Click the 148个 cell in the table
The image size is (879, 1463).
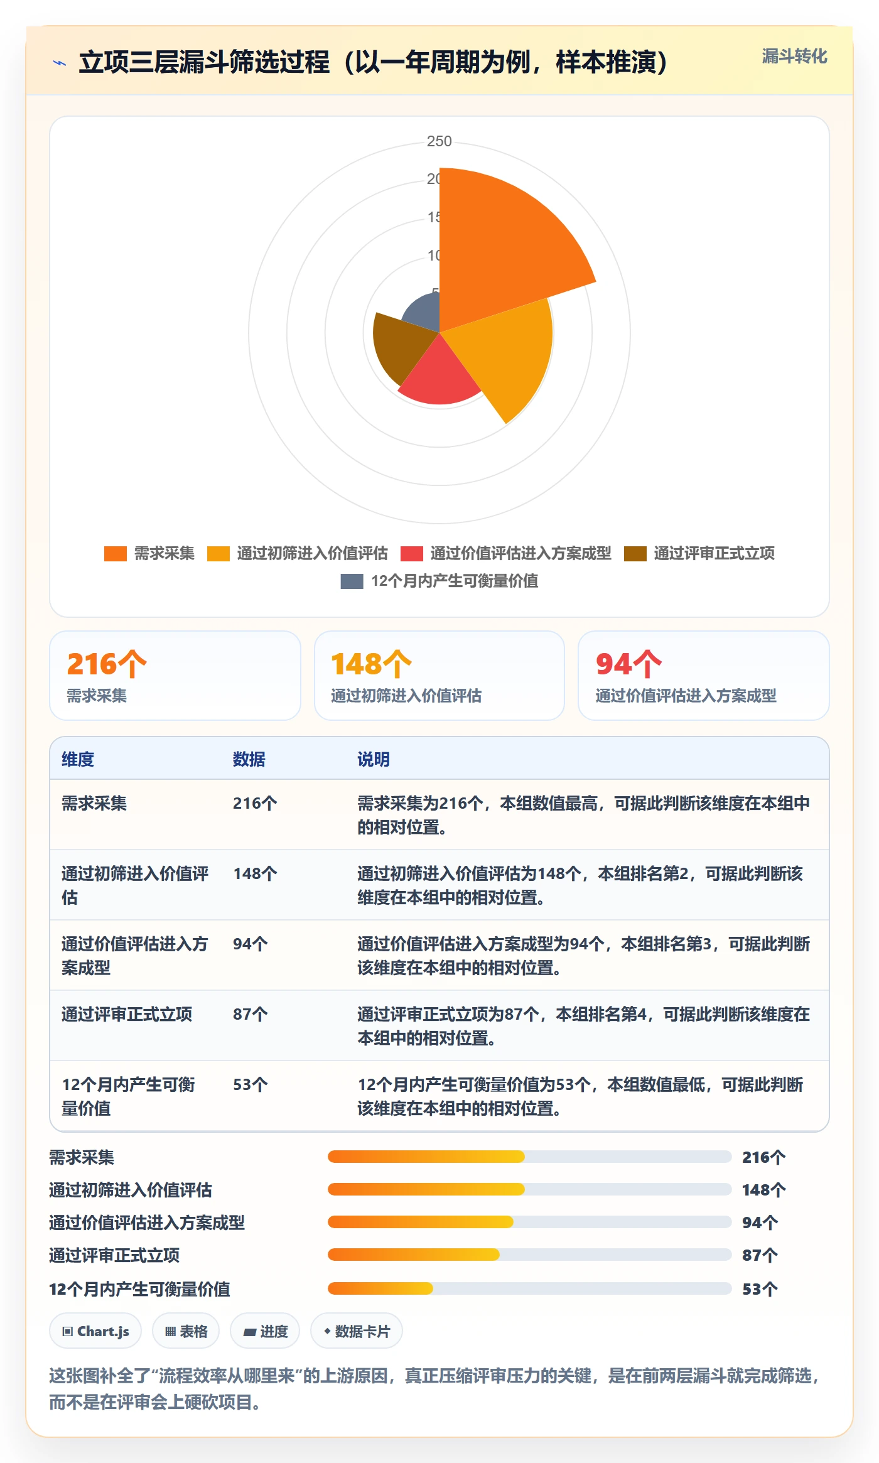click(x=255, y=873)
